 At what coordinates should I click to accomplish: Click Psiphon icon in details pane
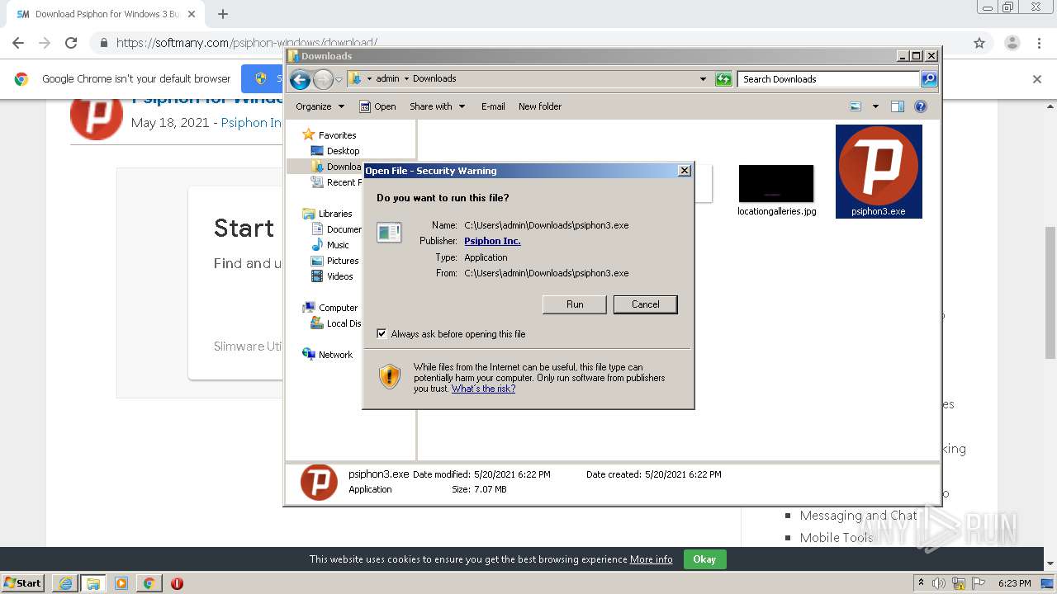click(319, 482)
